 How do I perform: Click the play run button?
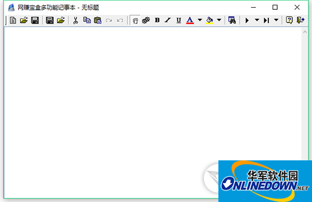click(247, 20)
